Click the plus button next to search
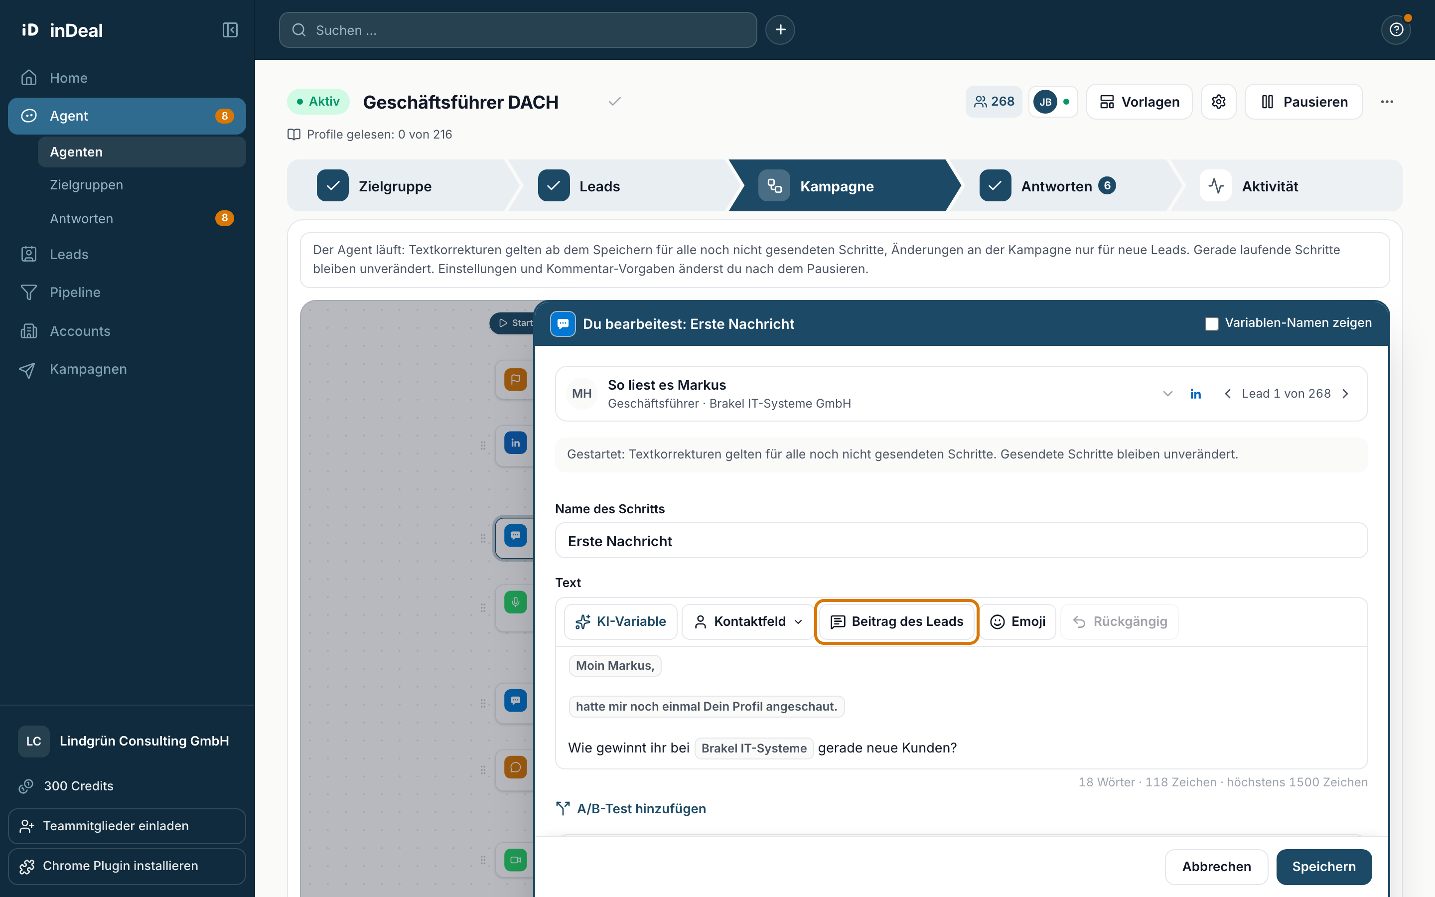1435x897 pixels. point(780,30)
